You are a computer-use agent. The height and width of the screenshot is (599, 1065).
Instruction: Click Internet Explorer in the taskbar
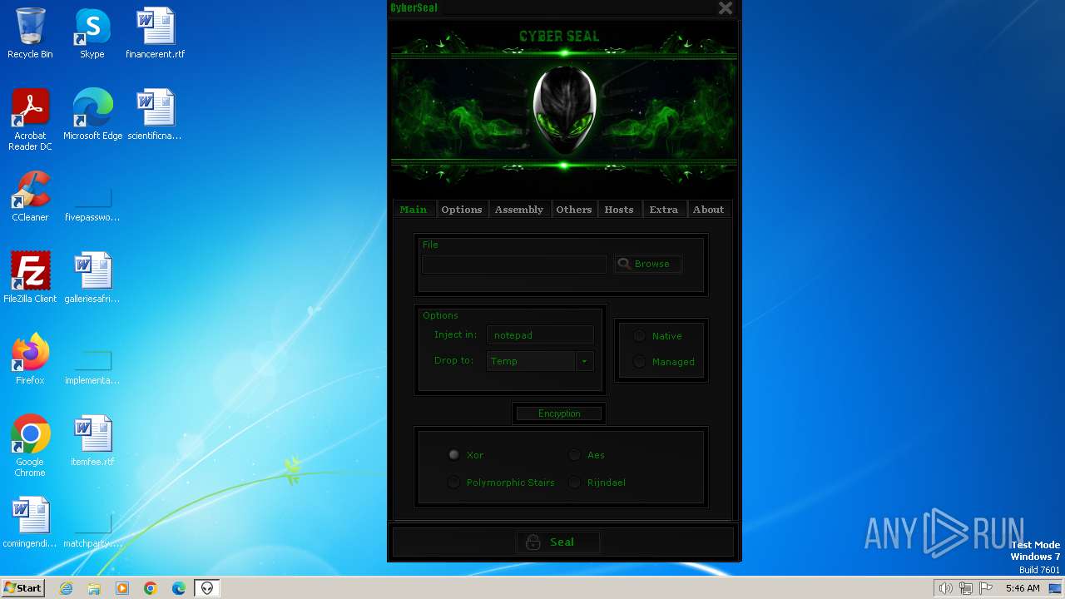66,588
